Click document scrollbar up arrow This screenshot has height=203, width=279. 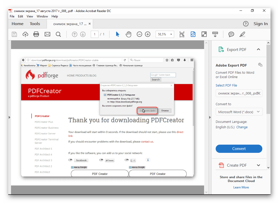[206, 43]
